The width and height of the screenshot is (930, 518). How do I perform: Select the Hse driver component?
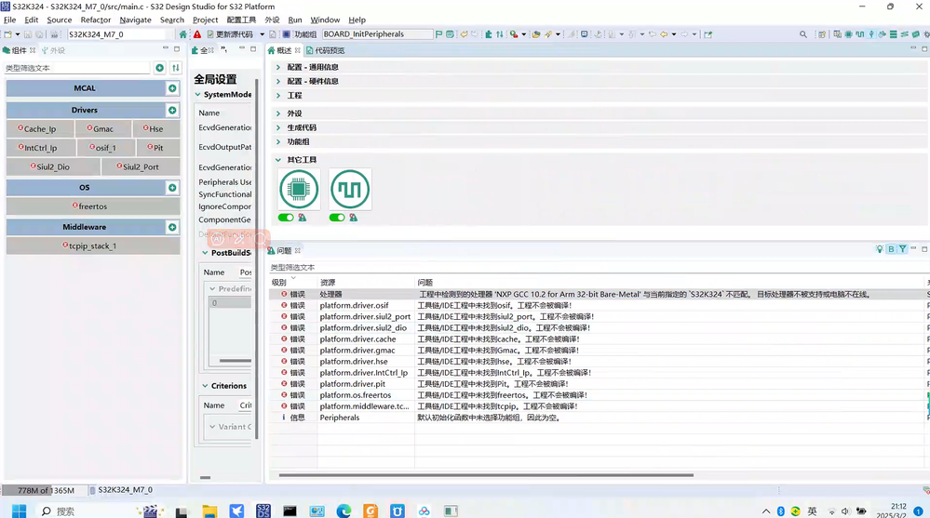(156, 128)
